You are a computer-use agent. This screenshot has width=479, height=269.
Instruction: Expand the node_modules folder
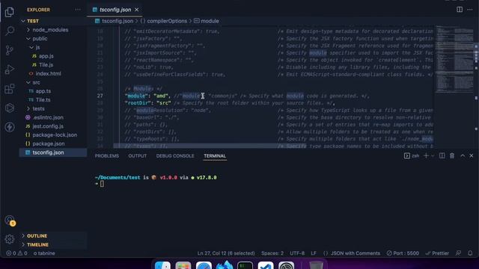[x=50, y=30]
